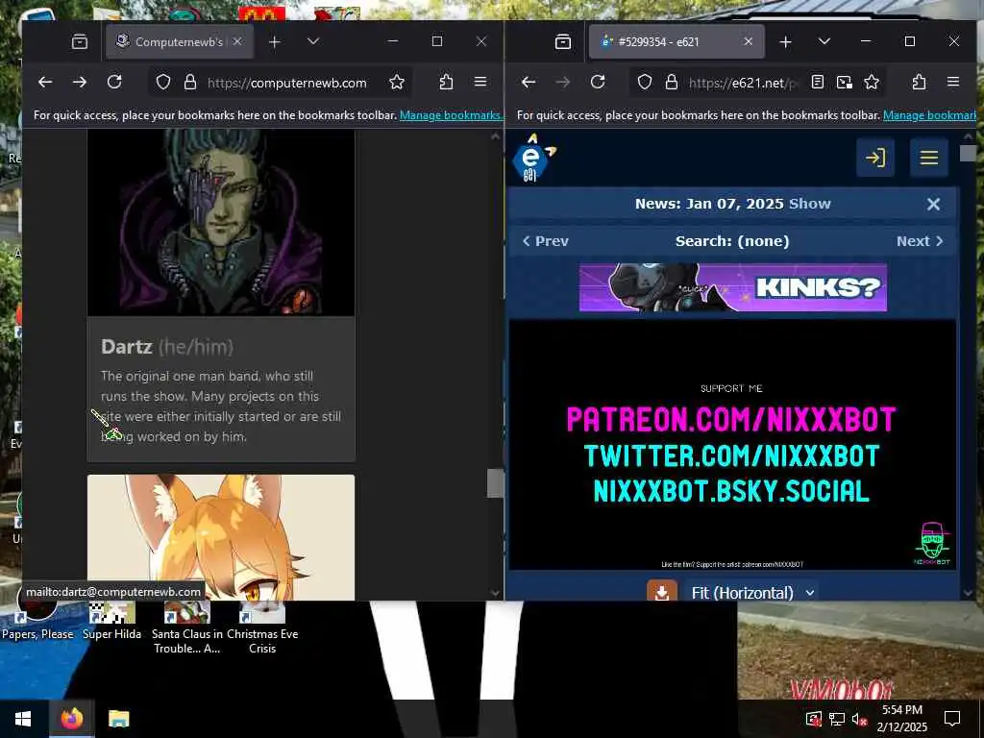
Task: Go back in the e621 window
Action: [529, 83]
